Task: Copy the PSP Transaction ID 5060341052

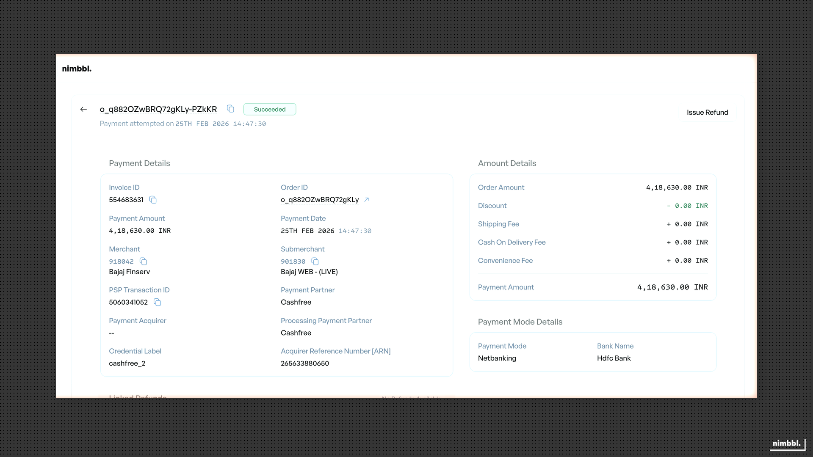Action: pyautogui.click(x=157, y=303)
